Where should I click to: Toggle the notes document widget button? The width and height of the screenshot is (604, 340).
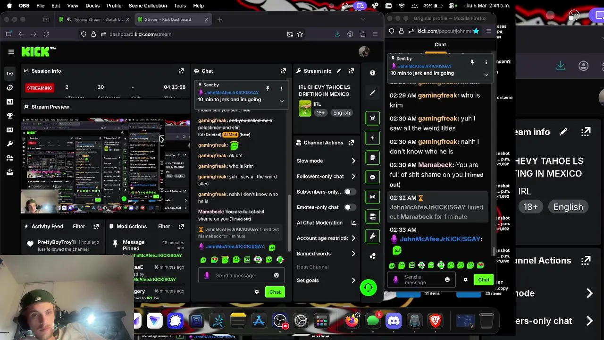(372, 158)
